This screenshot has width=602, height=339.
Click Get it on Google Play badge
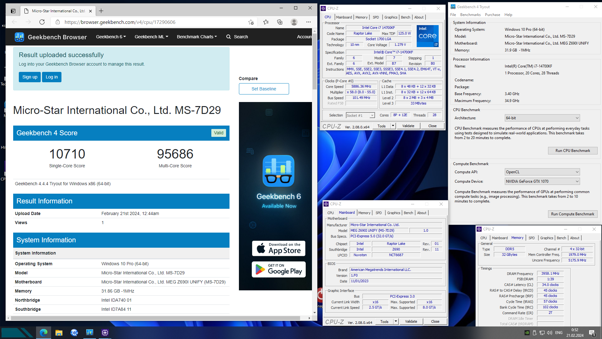278,269
